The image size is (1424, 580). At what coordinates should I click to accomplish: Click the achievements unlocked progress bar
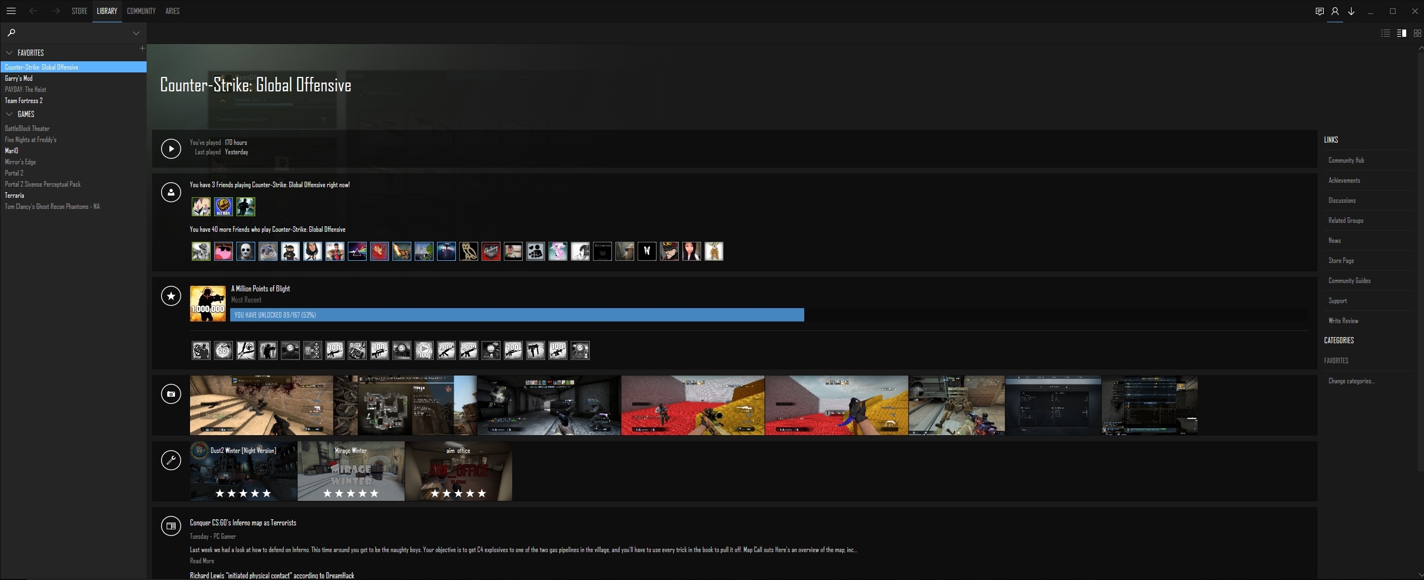(769, 315)
